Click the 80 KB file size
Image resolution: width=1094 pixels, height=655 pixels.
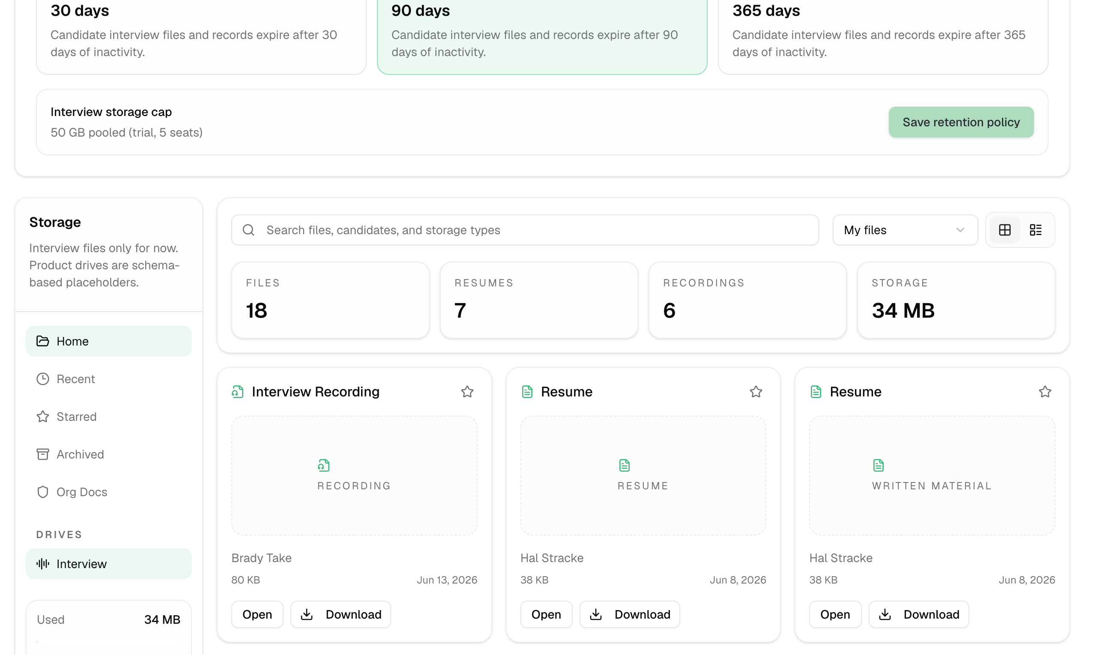point(245,580)
